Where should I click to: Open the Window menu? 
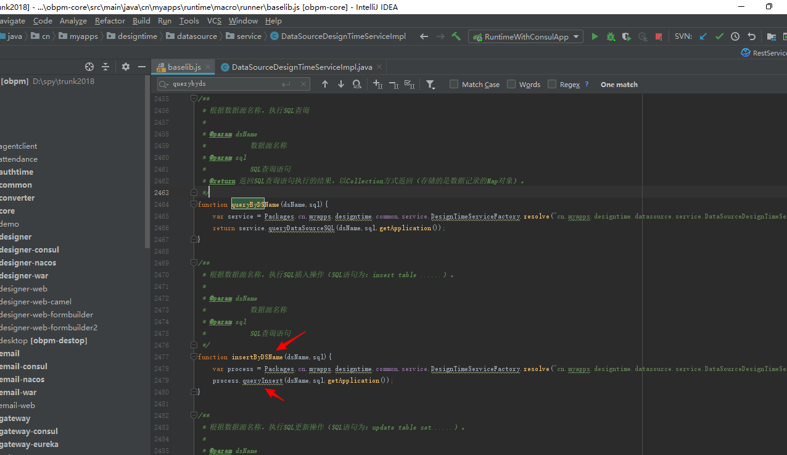[x=243, y=20]
